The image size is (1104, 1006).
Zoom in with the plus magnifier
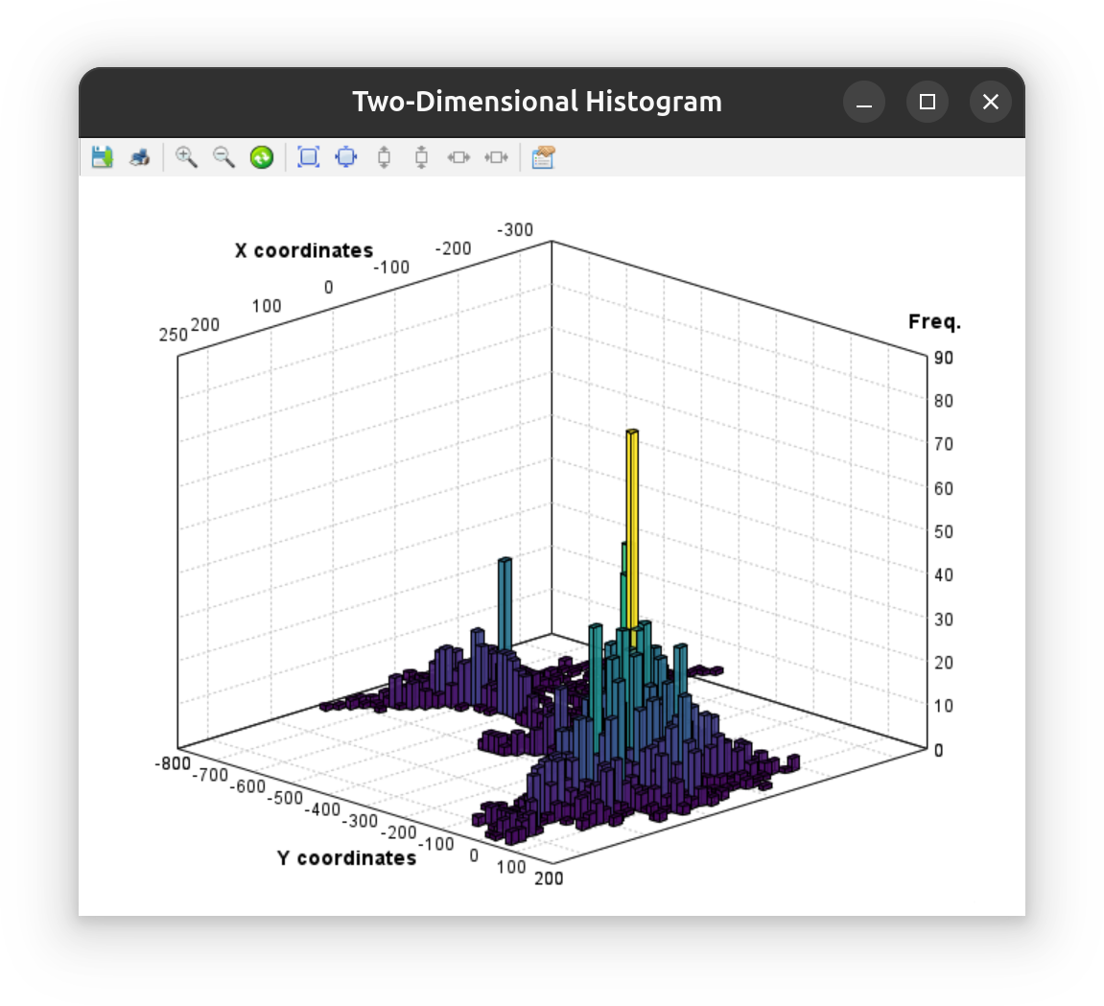pyautogui.click(x=187, y=157)
